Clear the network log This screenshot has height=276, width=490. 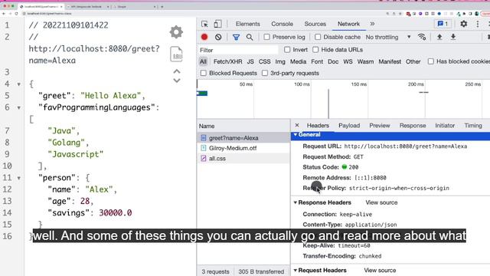[218, 37]
